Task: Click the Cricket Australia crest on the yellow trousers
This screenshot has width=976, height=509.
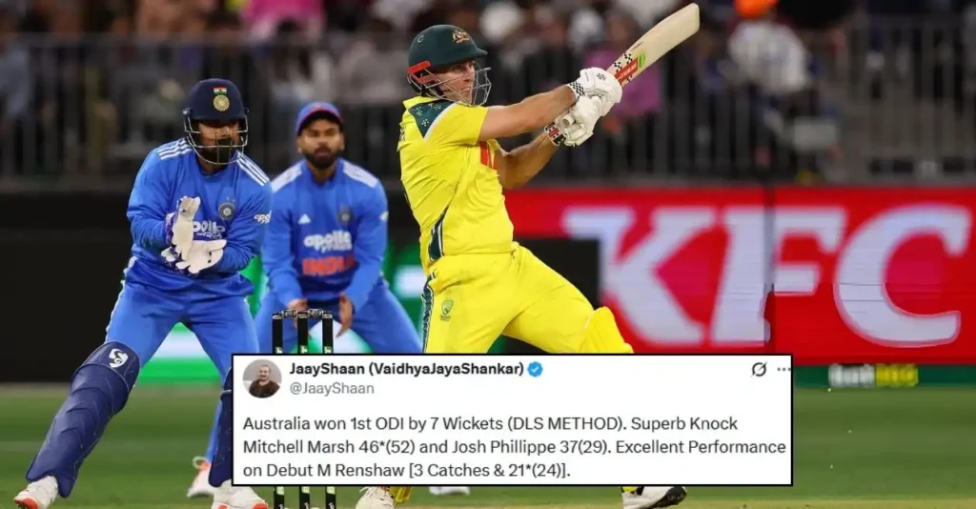Action: (x=446, y=310)
